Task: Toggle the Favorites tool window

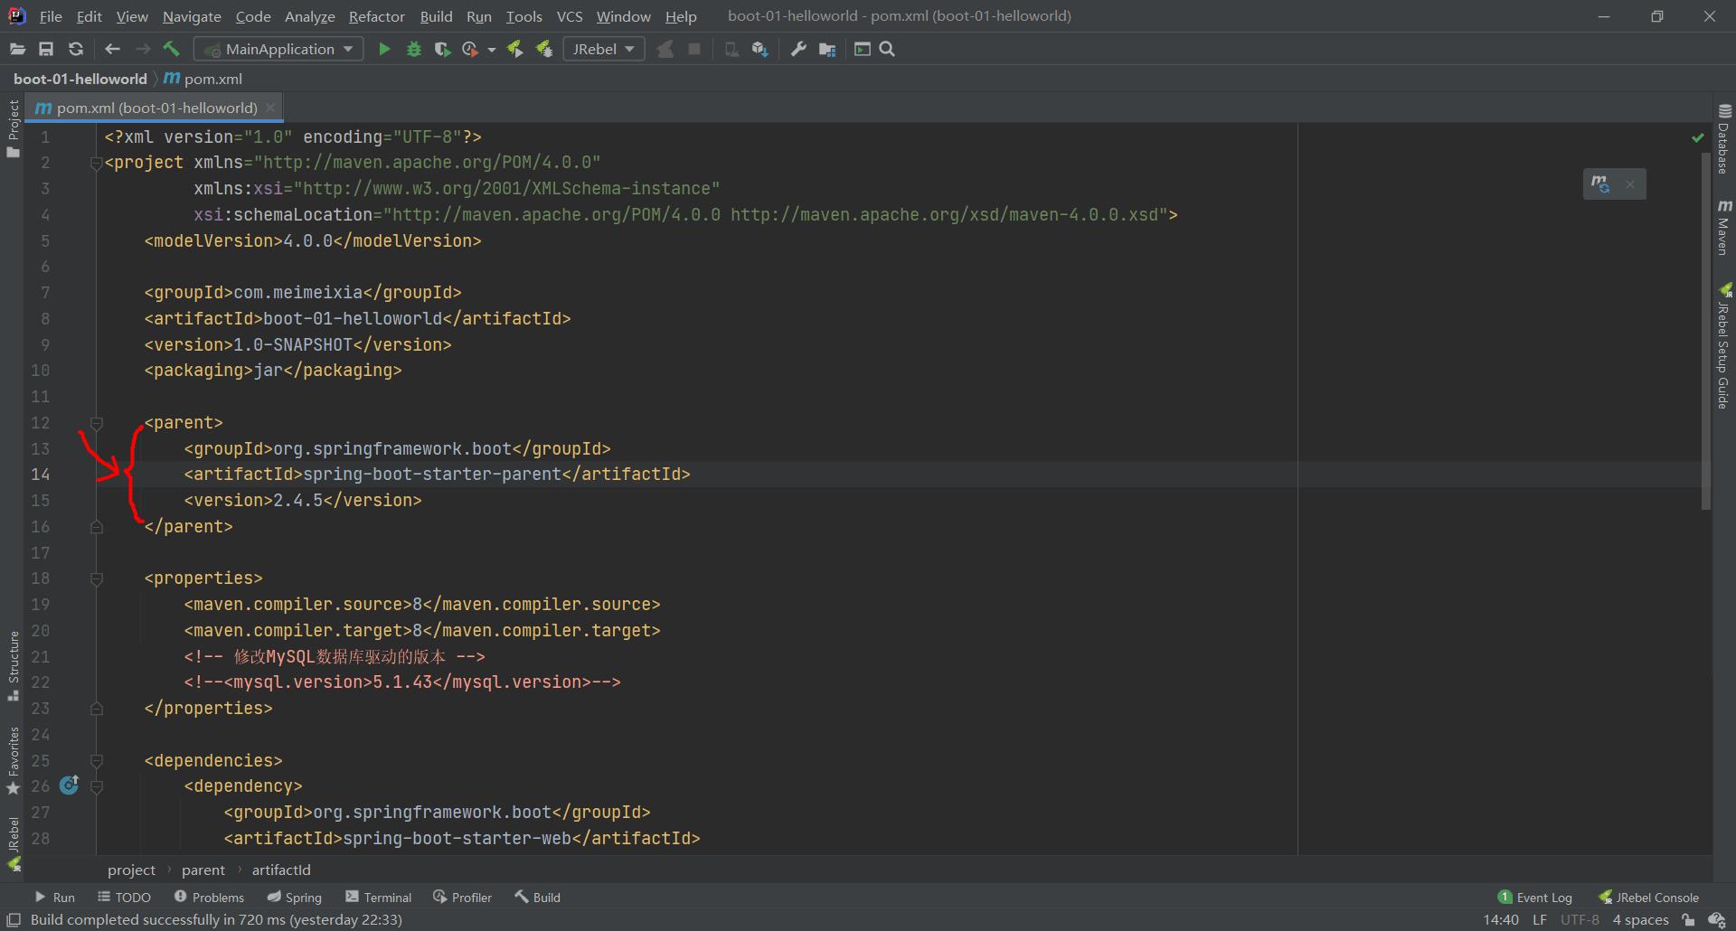Action: [x=13, y=760]
